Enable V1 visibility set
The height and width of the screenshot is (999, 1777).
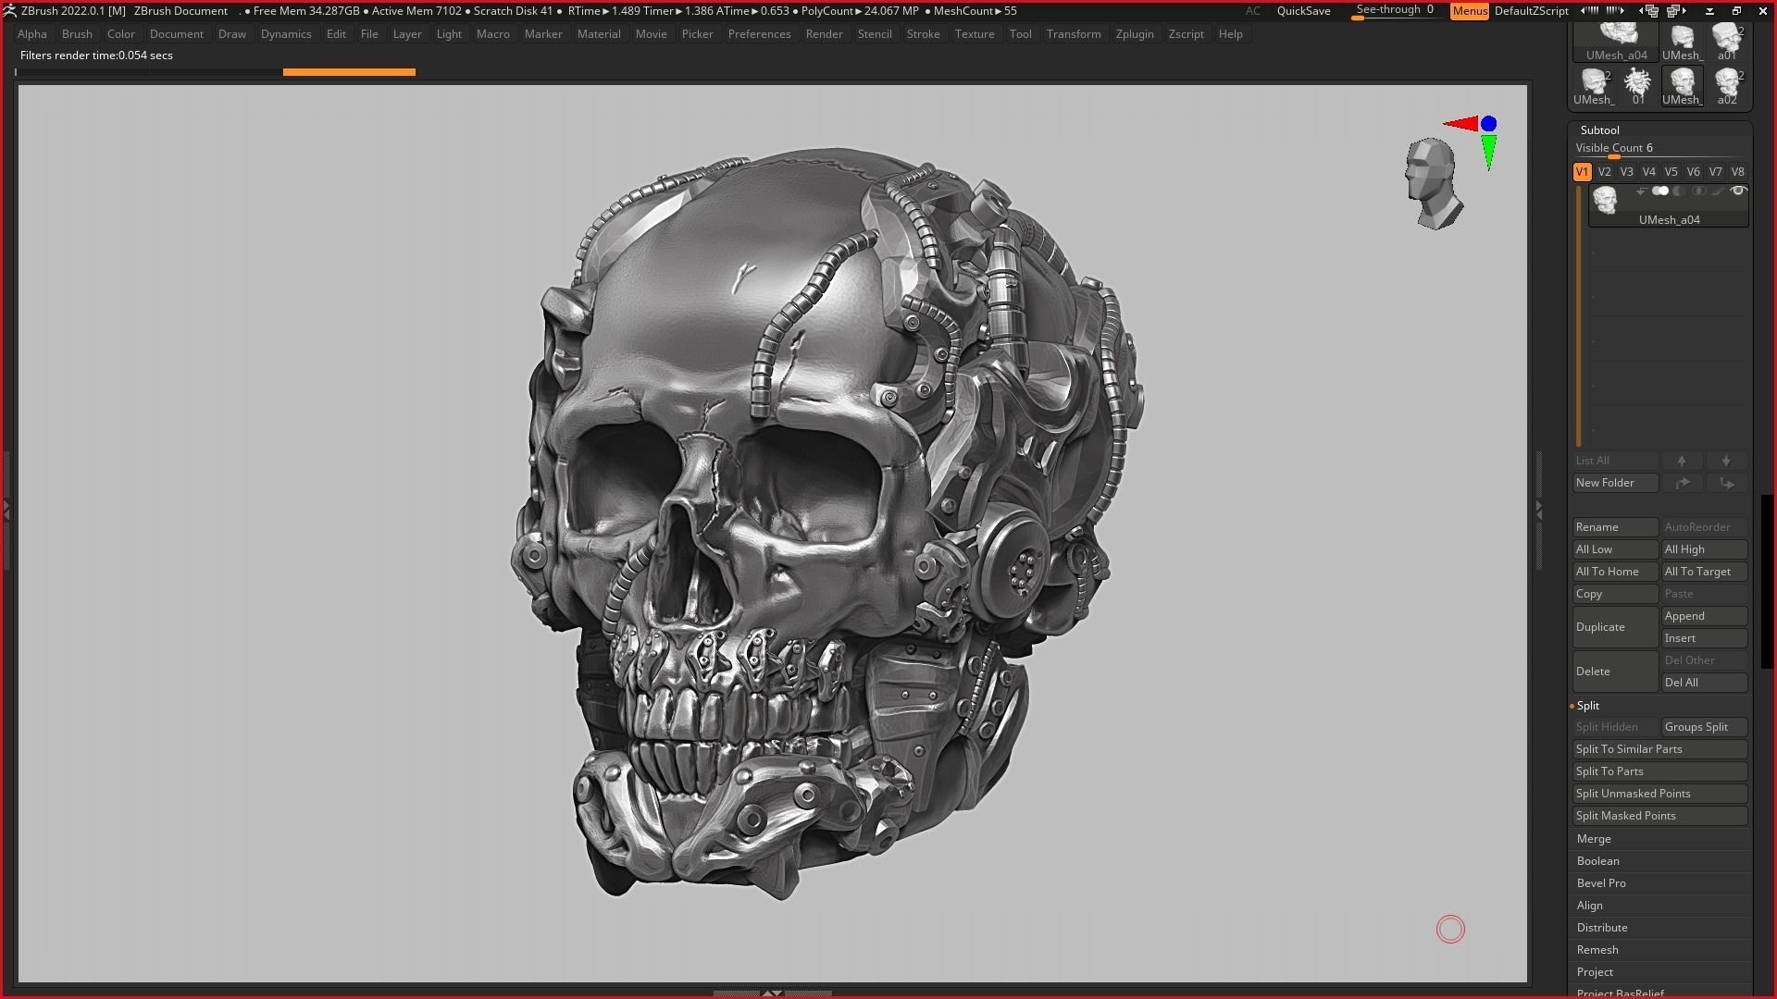(x=1582, y=172)
